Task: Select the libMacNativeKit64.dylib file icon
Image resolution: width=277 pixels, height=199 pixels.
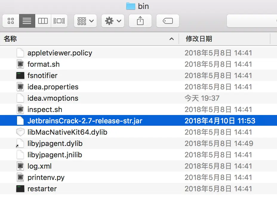Action: (20, 132)
